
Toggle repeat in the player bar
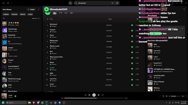pyautogui.click(x=103, y=95)
